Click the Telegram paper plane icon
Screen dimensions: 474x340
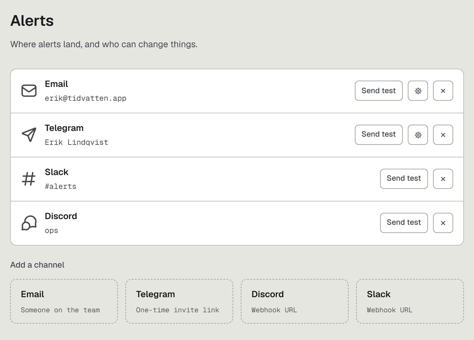(x=29, y=135)
